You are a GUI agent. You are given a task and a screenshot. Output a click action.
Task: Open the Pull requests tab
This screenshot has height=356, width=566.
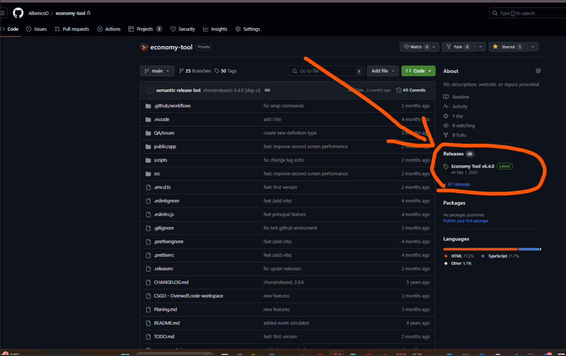pos(72,29)
